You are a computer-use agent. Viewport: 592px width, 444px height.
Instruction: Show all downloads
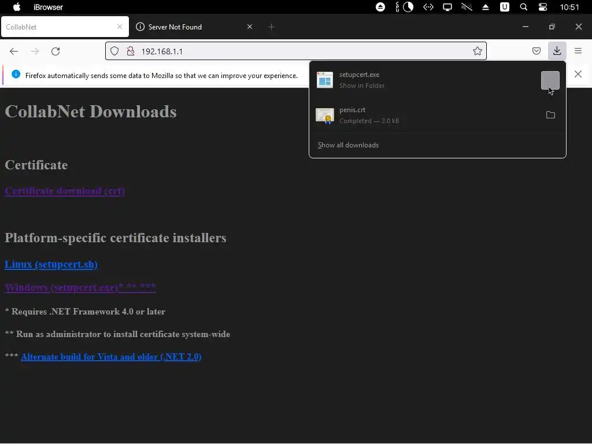point(348,145)
